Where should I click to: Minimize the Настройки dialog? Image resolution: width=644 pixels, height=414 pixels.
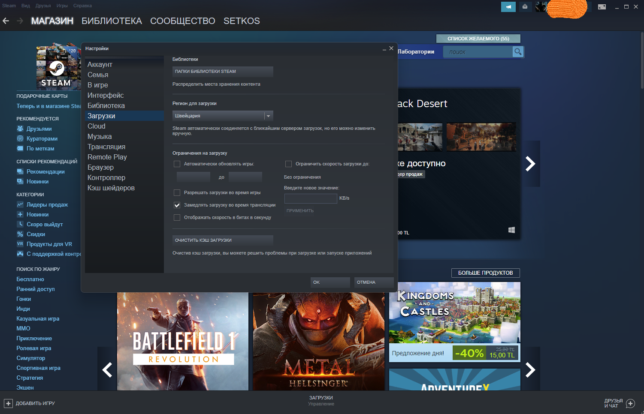384,49
